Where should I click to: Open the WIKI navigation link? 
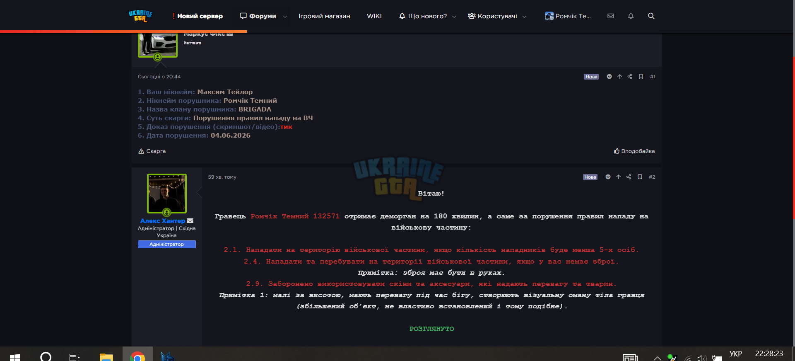click(374, 16)
